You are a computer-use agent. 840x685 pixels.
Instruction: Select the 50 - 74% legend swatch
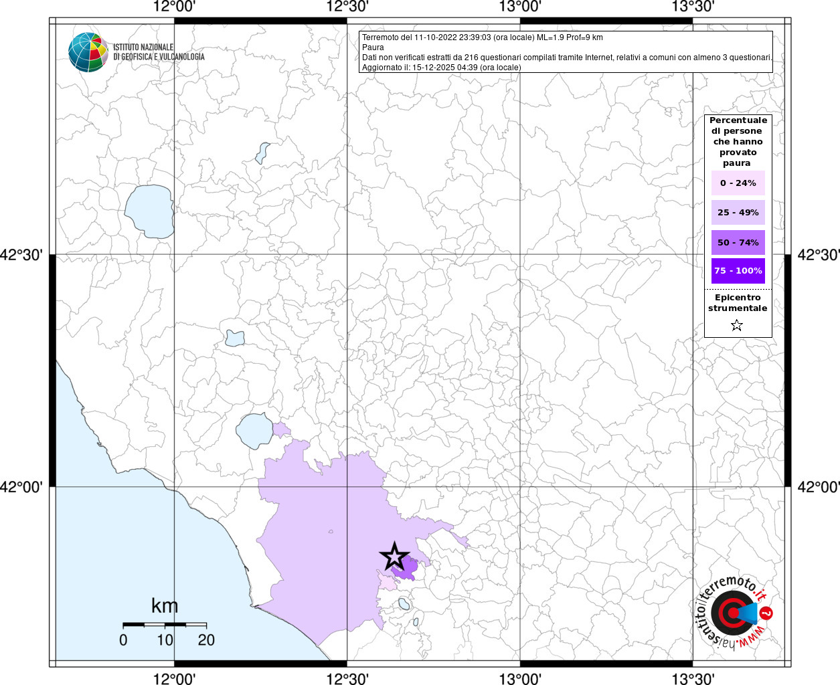738,242
